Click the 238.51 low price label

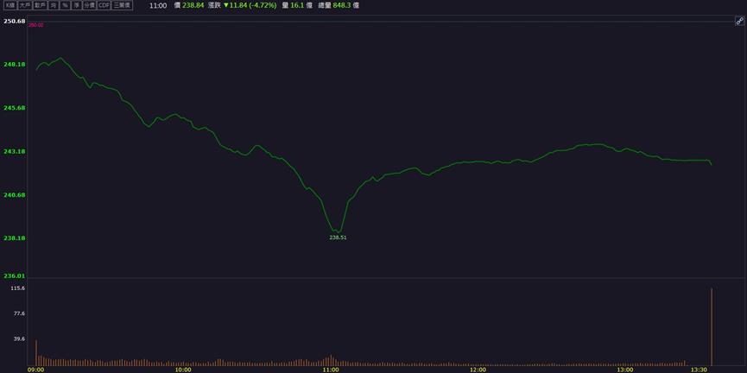[x=338, y=237]
